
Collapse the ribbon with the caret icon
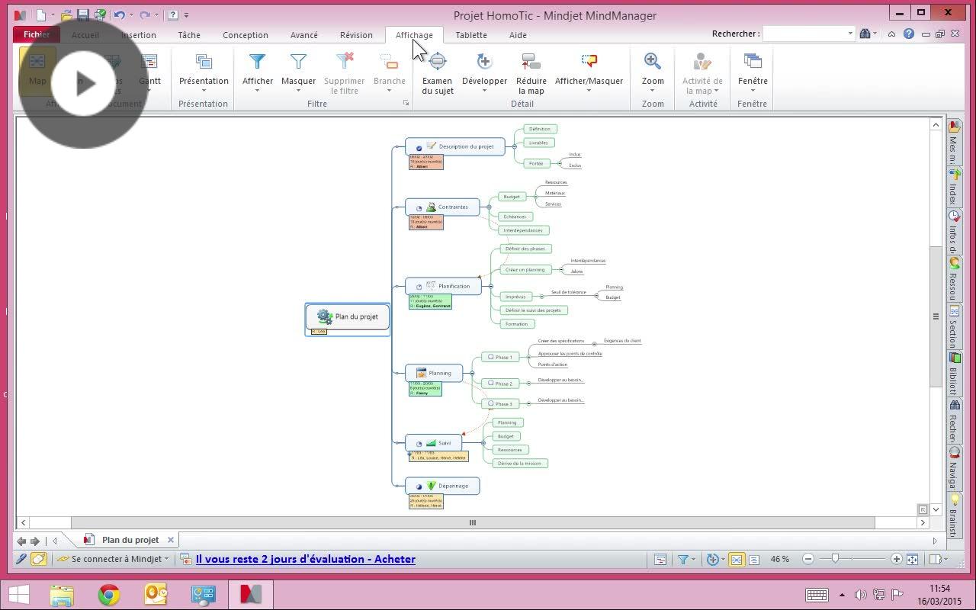[891, 34]
